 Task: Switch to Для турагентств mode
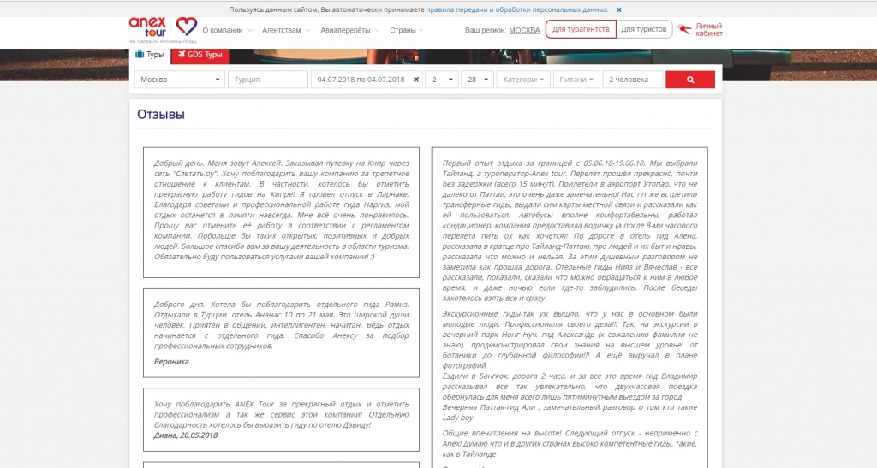point(581,29)
